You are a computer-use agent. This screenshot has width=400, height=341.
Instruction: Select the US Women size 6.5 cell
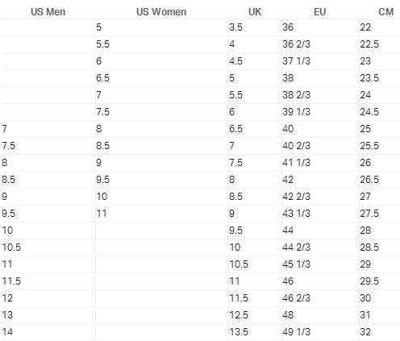[x=162, y=78]
